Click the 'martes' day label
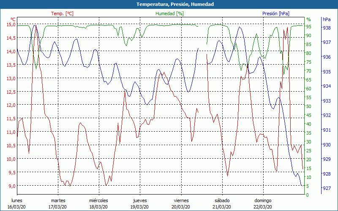 click(58, 200)
